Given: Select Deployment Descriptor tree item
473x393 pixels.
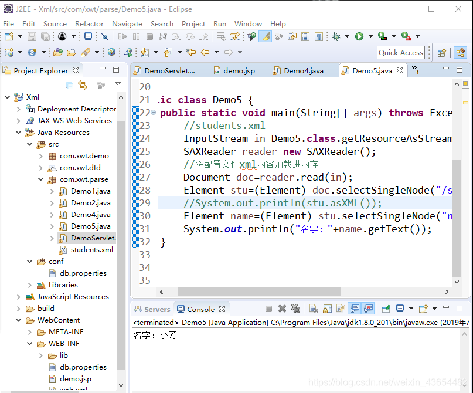Looking at the screenshot, I should click(x=77, y=109).
